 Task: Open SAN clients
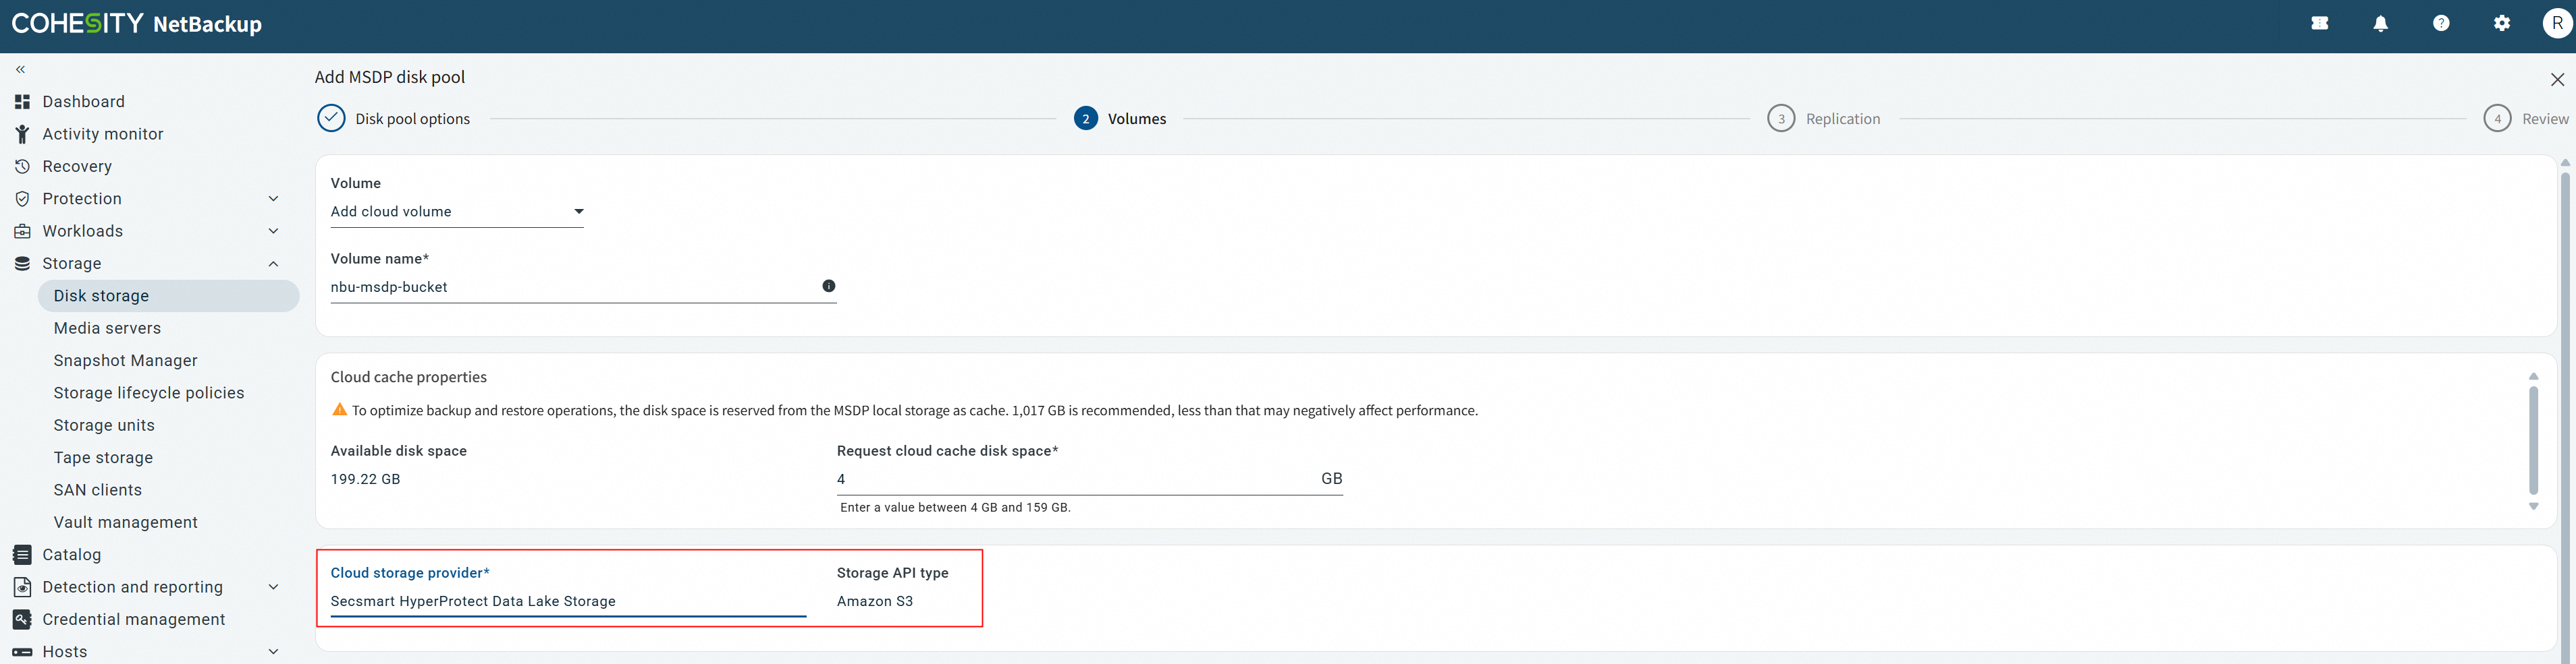coord(98,490)
